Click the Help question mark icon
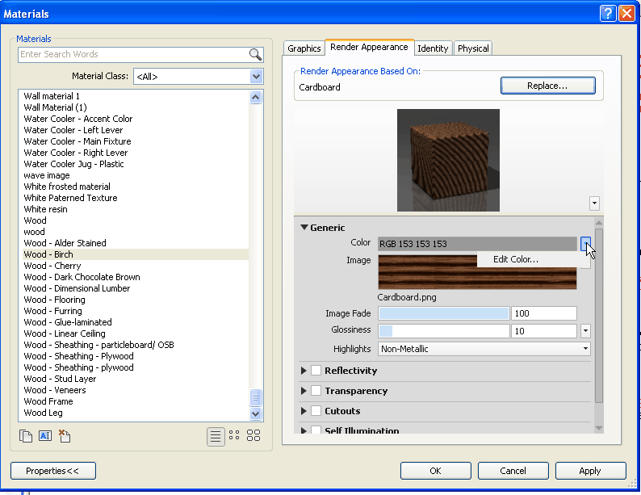Image resolution: width=641 pixels, height=495 pixels. click(608, 14)
